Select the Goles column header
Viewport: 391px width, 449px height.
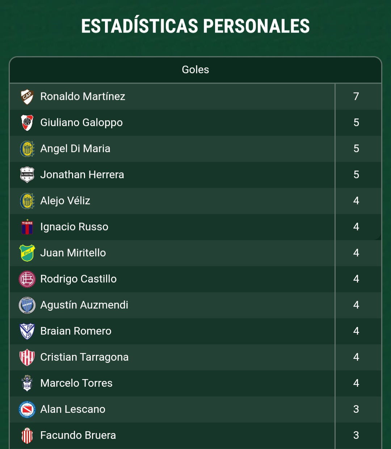coord(195,70)
